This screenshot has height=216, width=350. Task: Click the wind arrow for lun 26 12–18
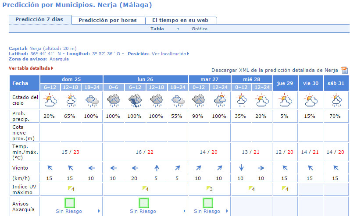[x=156, y=167]
